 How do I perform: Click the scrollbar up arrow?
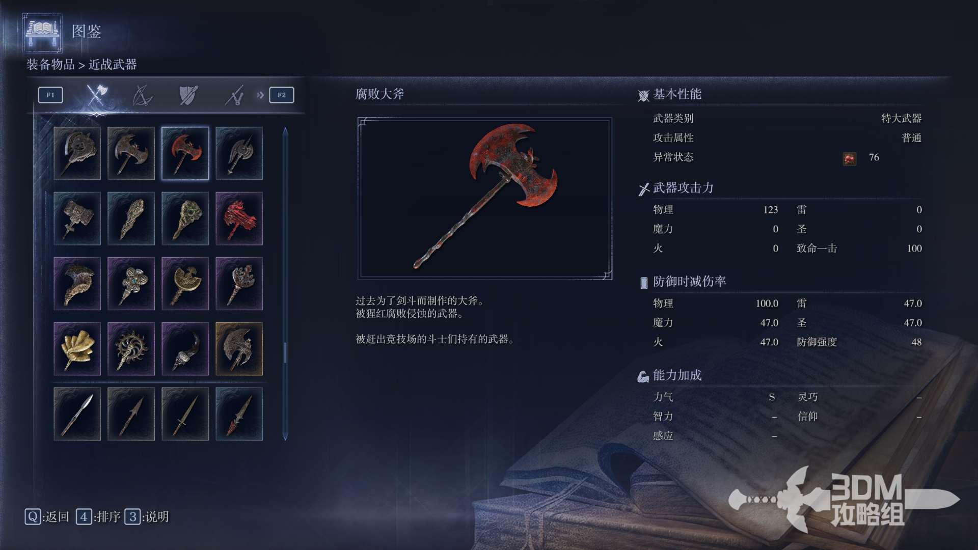tap(285, 131)
